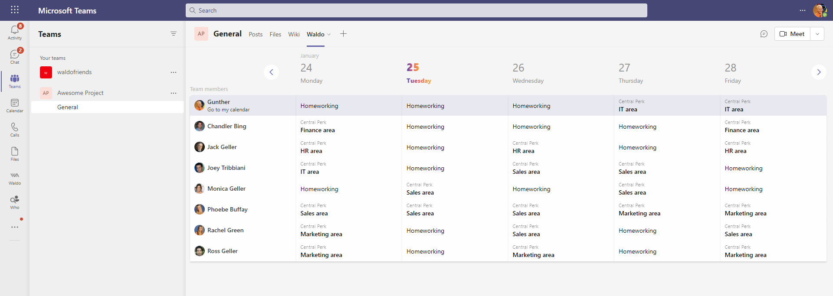Select the General channel
The height and width of the screenshot is (296, 833).
[108, 107]
